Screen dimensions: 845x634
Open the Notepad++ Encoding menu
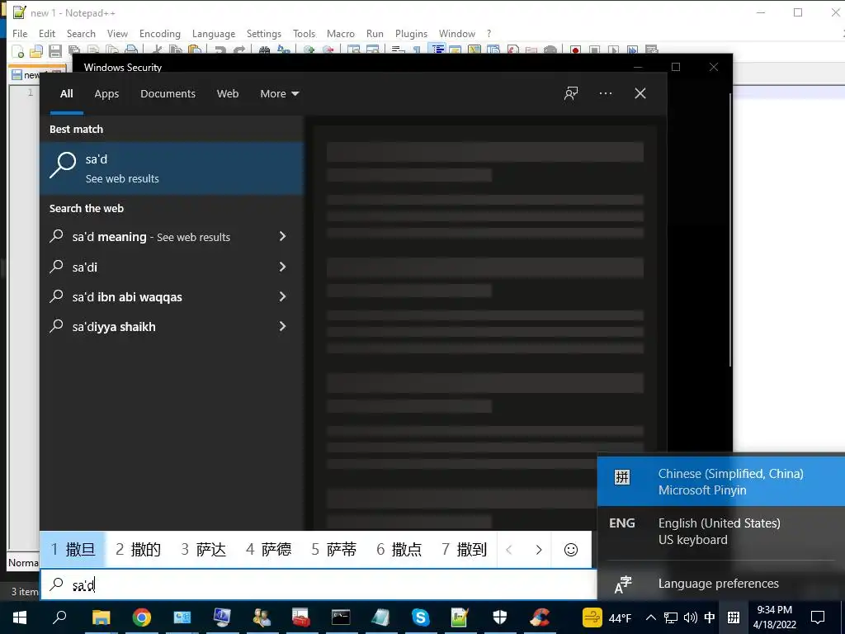pyautogui.click(x=159, y=33)
